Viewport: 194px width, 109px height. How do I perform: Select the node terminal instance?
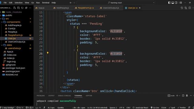[171, 96]
